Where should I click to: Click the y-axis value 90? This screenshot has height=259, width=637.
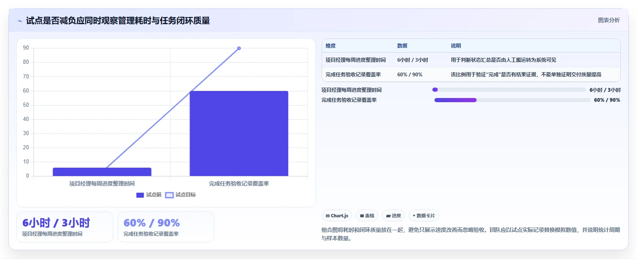(x=26, y=48)
